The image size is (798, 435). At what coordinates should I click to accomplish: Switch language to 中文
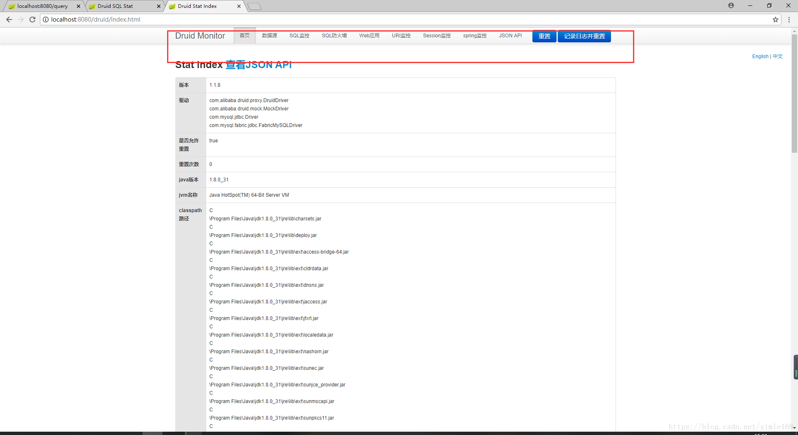point(778,56)
